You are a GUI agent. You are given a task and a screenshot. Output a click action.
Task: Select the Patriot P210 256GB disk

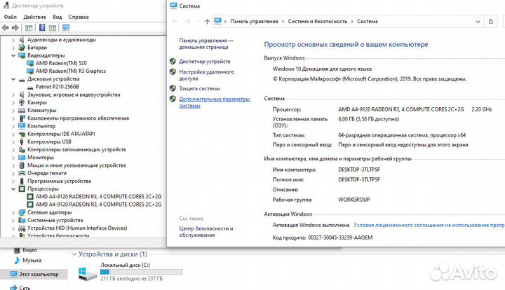[58, 87]
